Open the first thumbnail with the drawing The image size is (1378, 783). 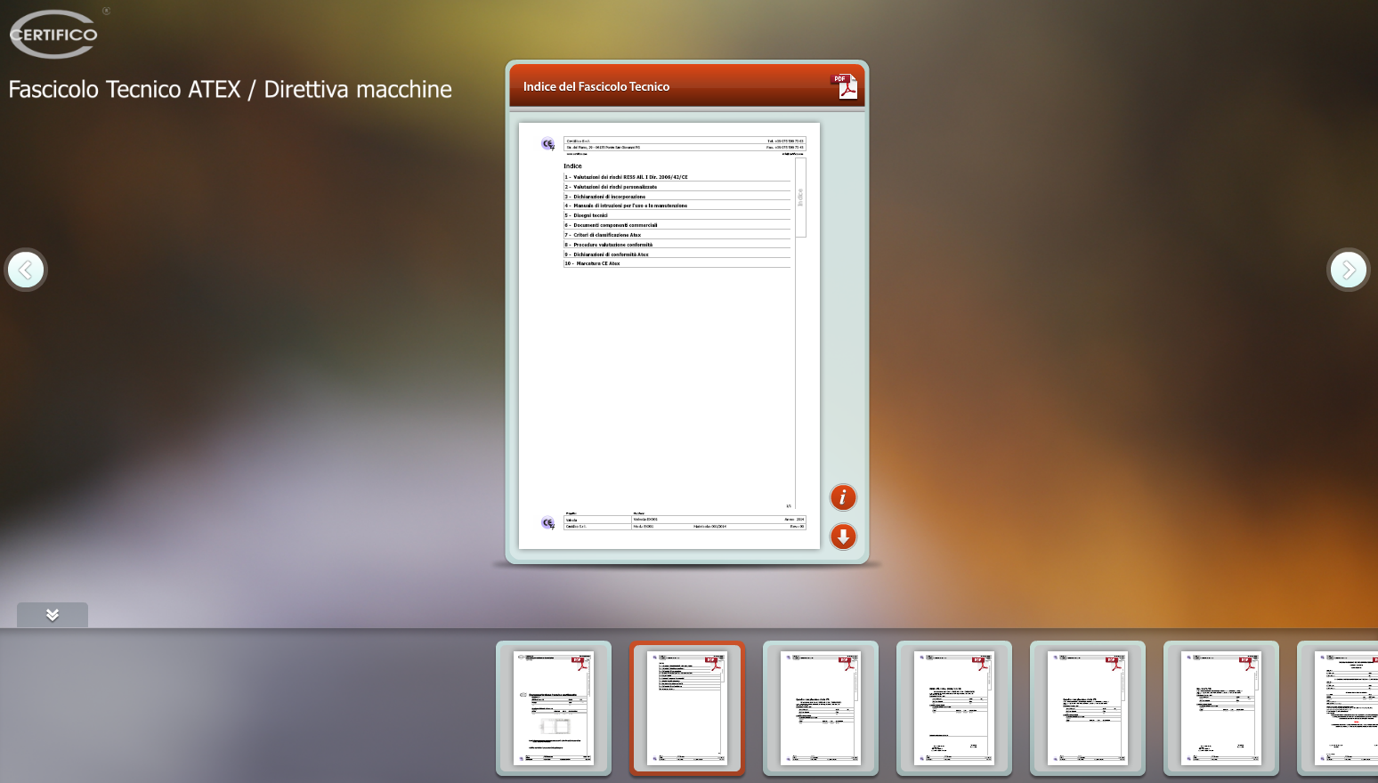click(554, 708)
